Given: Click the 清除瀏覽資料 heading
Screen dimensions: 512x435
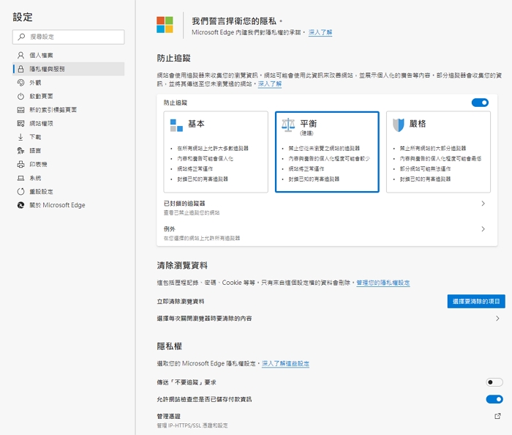Looking at the screenshot, I should click(x=182, y=265).
